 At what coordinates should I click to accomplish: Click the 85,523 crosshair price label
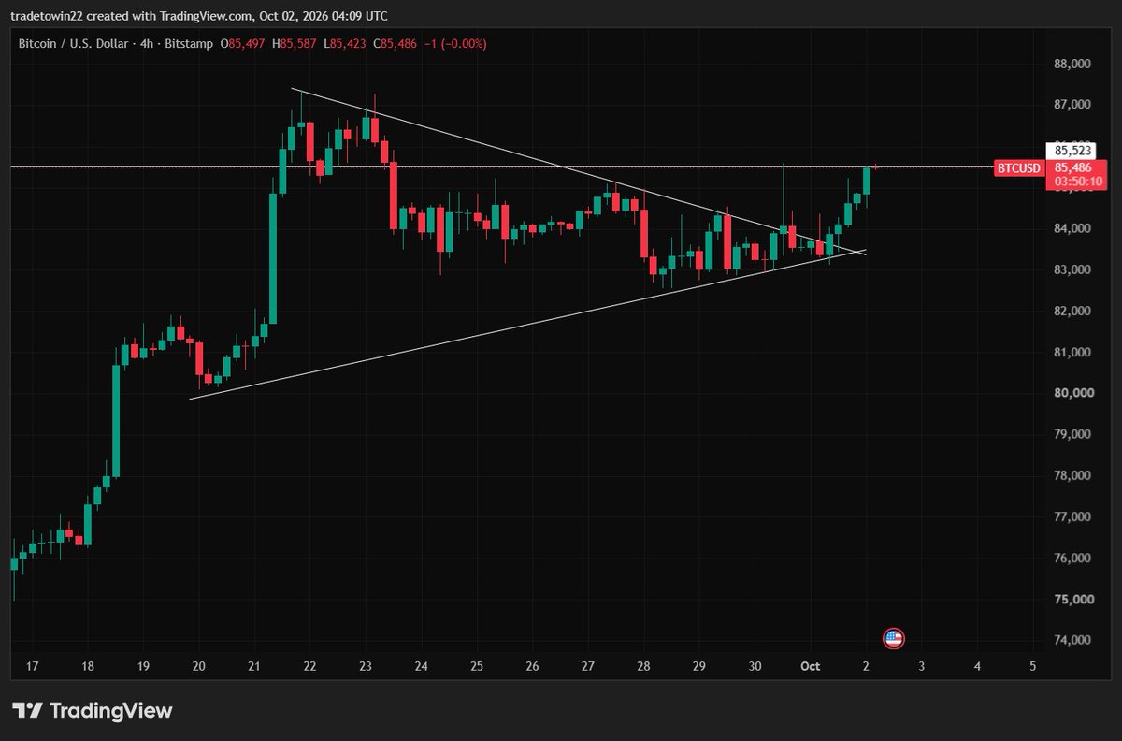coord(1073,150)
